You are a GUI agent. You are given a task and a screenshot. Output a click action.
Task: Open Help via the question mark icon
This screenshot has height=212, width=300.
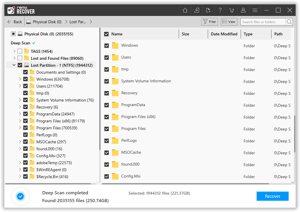point(220,10)
